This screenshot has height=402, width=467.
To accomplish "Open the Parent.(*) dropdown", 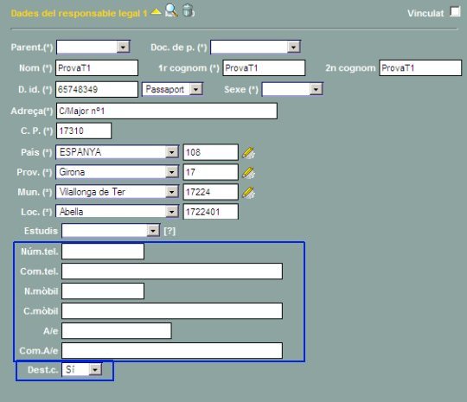I will tap(93, 47).
